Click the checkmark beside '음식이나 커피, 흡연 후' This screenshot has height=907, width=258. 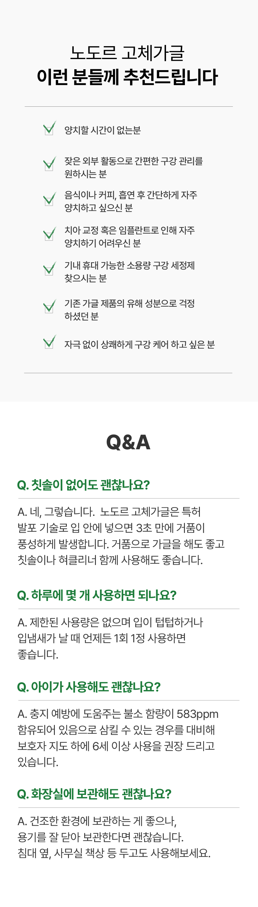tap(49, 199)
